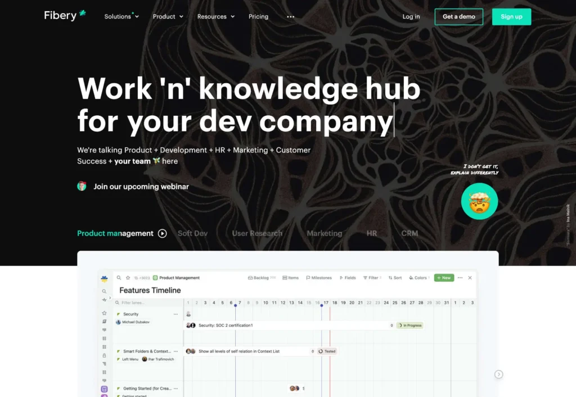This screenshot has width=576, height=397.
Task: Open the Marketing tab
Action: (x=325, y=233)
